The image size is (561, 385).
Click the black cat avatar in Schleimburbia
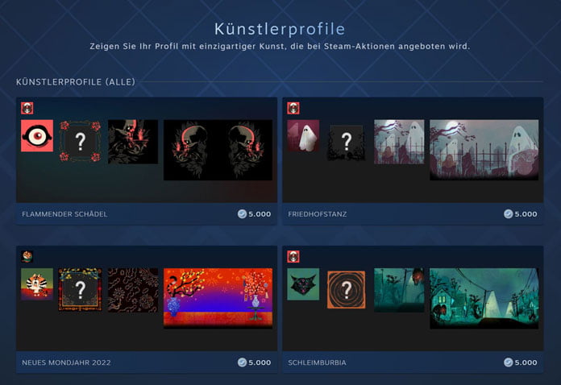point(303,284)
